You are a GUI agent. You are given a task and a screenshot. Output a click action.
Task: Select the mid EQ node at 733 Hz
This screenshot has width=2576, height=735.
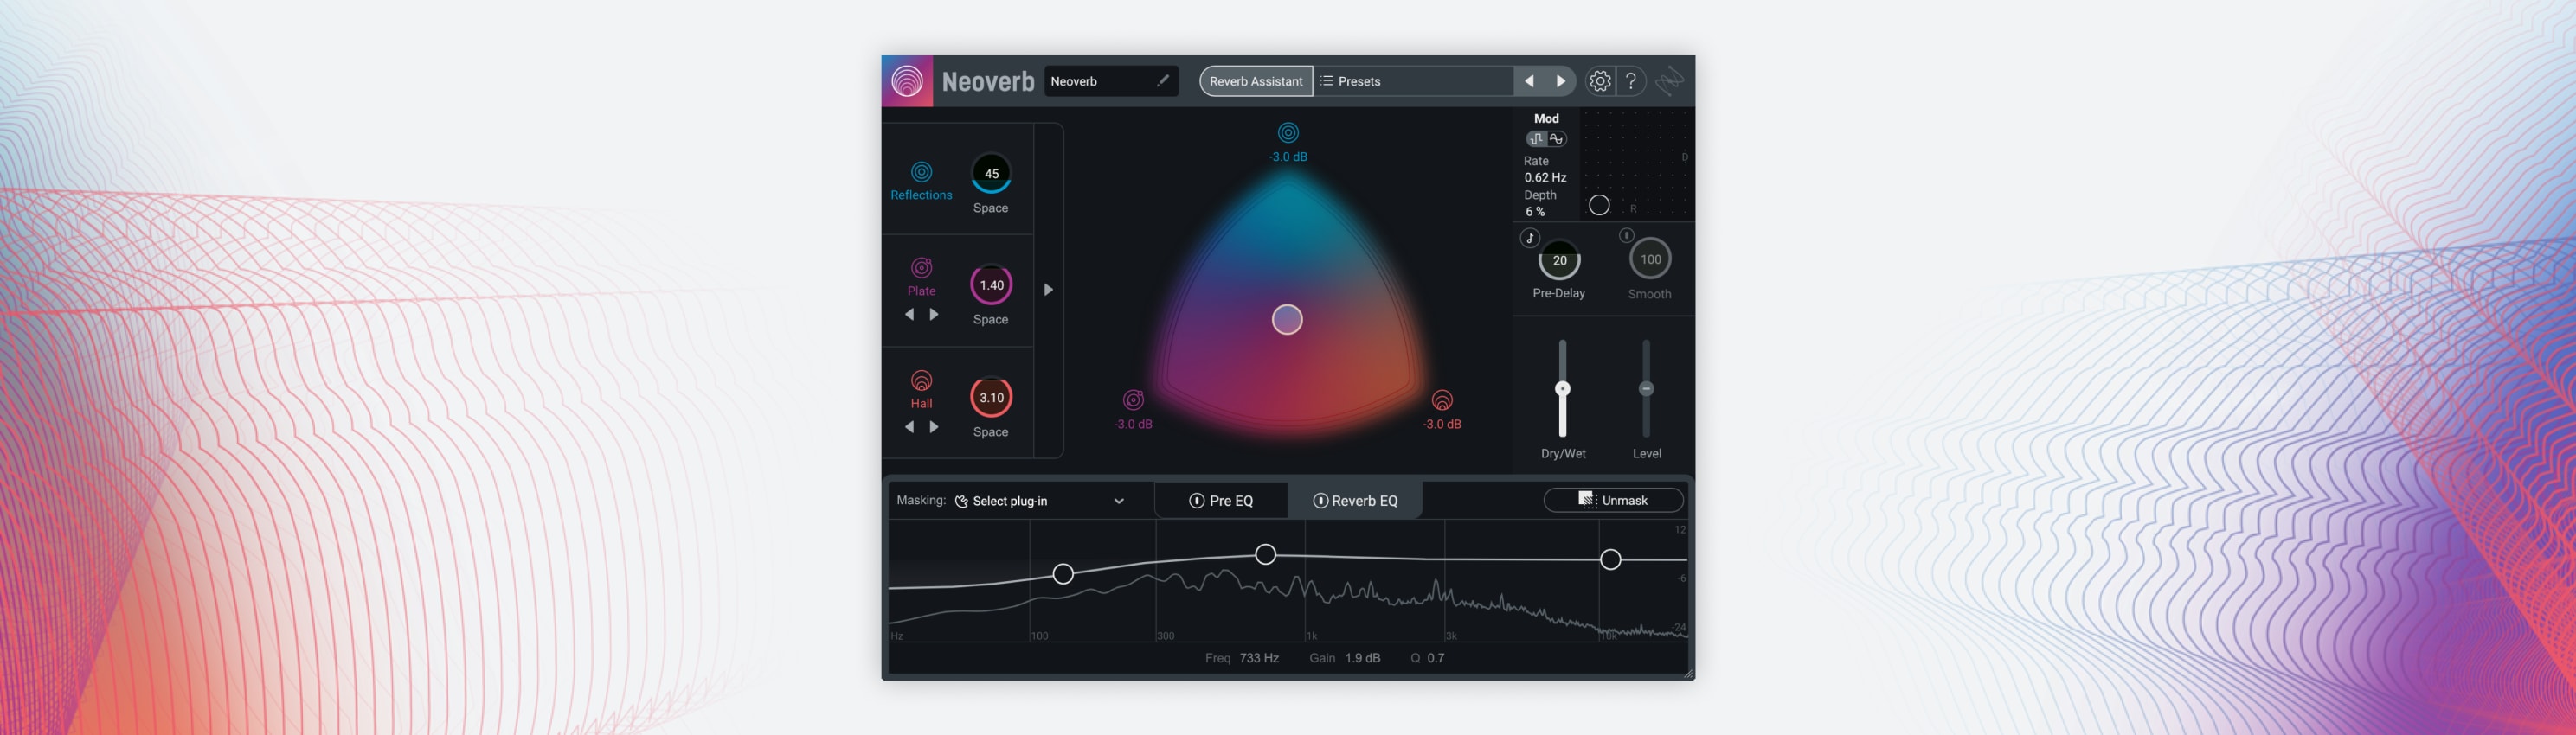1265,554
